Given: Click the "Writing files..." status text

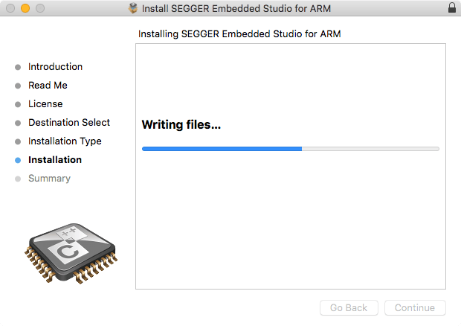Looking at the screenshot, I should coord(181,125).
